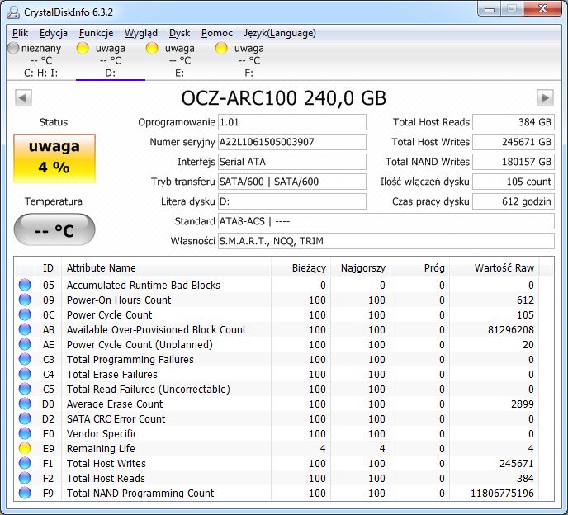
Task: Select the F: disk label
Action: pyautogui.click(x=248, y=73)
